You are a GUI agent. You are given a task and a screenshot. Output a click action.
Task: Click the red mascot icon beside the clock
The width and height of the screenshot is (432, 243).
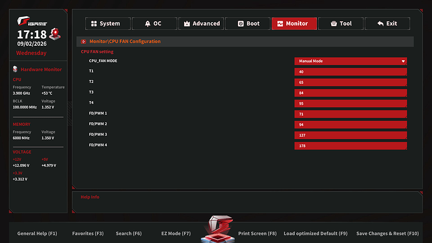(x=55, y=34)
